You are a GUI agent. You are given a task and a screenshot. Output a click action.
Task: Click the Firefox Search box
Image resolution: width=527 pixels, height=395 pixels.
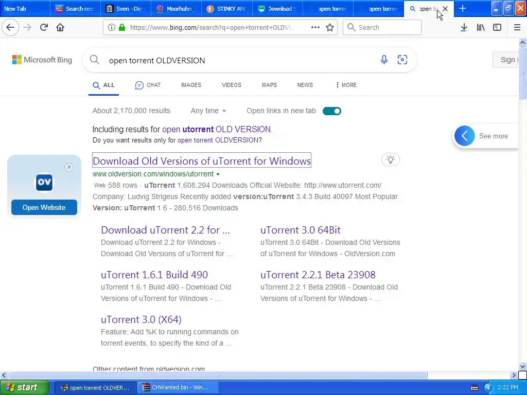(382, 27)
